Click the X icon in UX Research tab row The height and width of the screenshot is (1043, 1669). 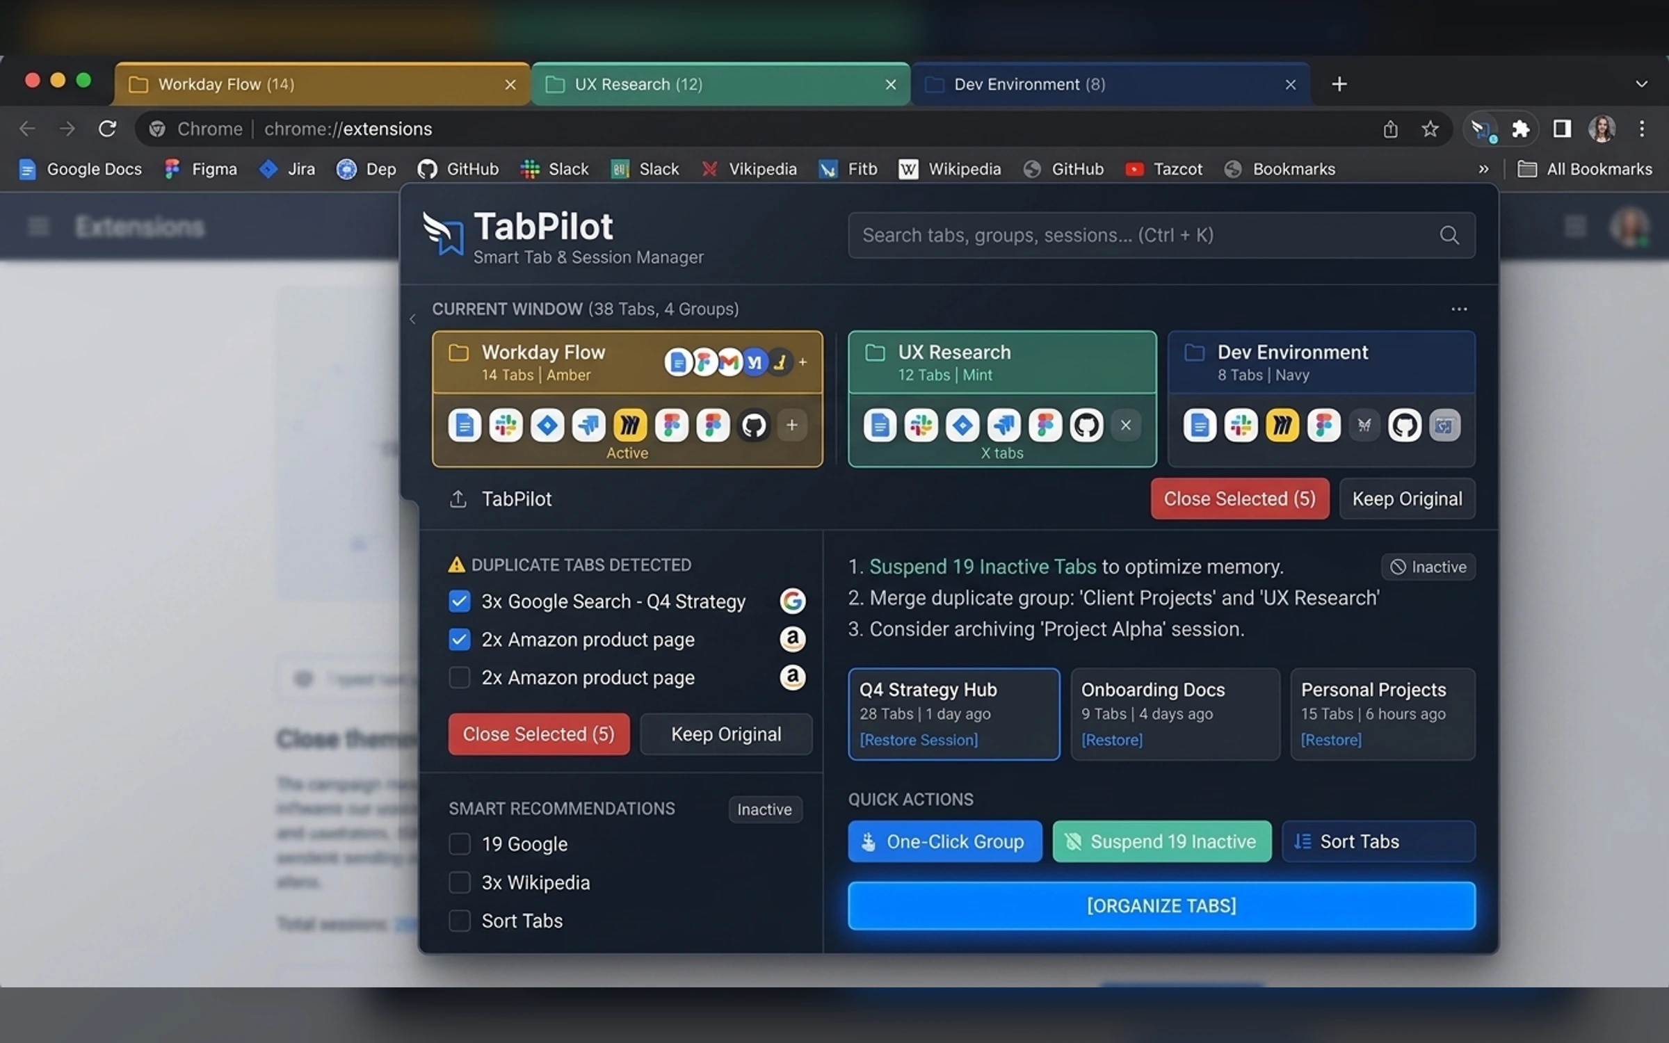(1126, 425)
